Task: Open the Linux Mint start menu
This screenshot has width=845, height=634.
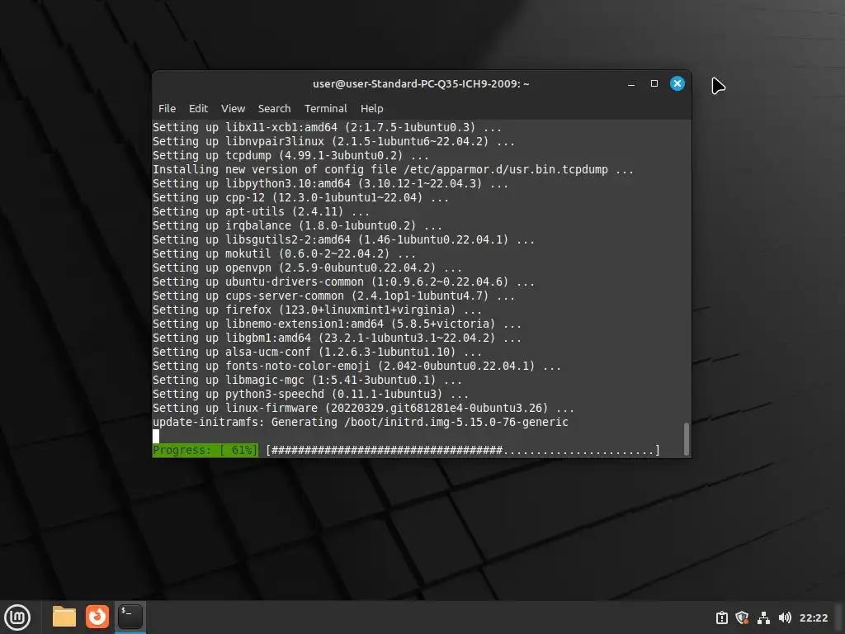Action: point(17,617)
